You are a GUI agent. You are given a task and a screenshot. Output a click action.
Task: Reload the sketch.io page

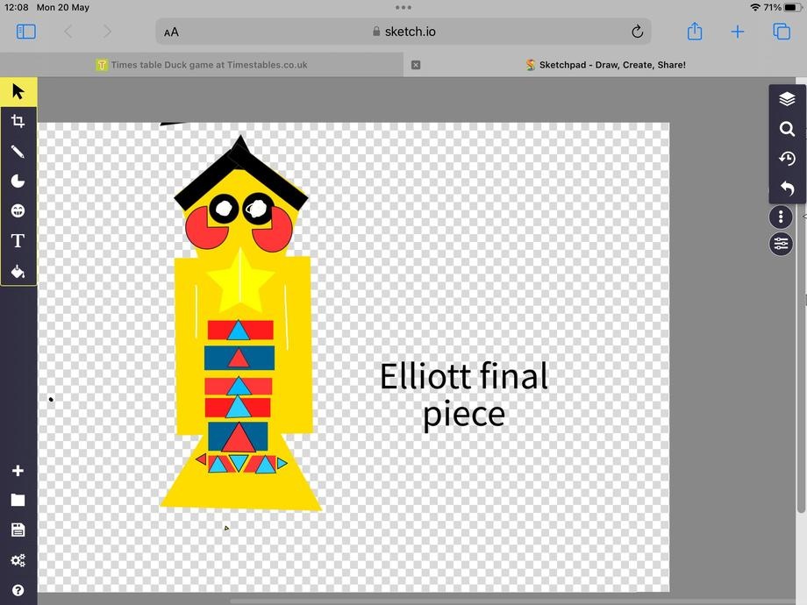[x=637, y=32]
